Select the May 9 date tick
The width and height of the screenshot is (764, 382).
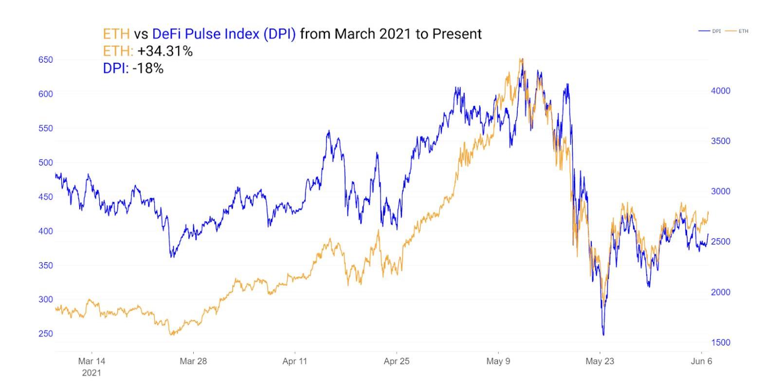tap(498, 361)
